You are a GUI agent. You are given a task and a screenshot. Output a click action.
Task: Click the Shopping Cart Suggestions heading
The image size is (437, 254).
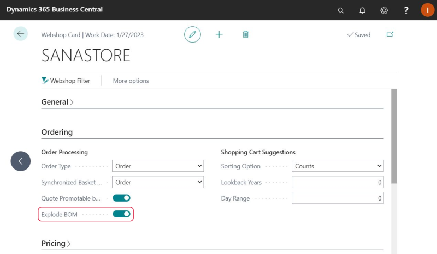258,152
